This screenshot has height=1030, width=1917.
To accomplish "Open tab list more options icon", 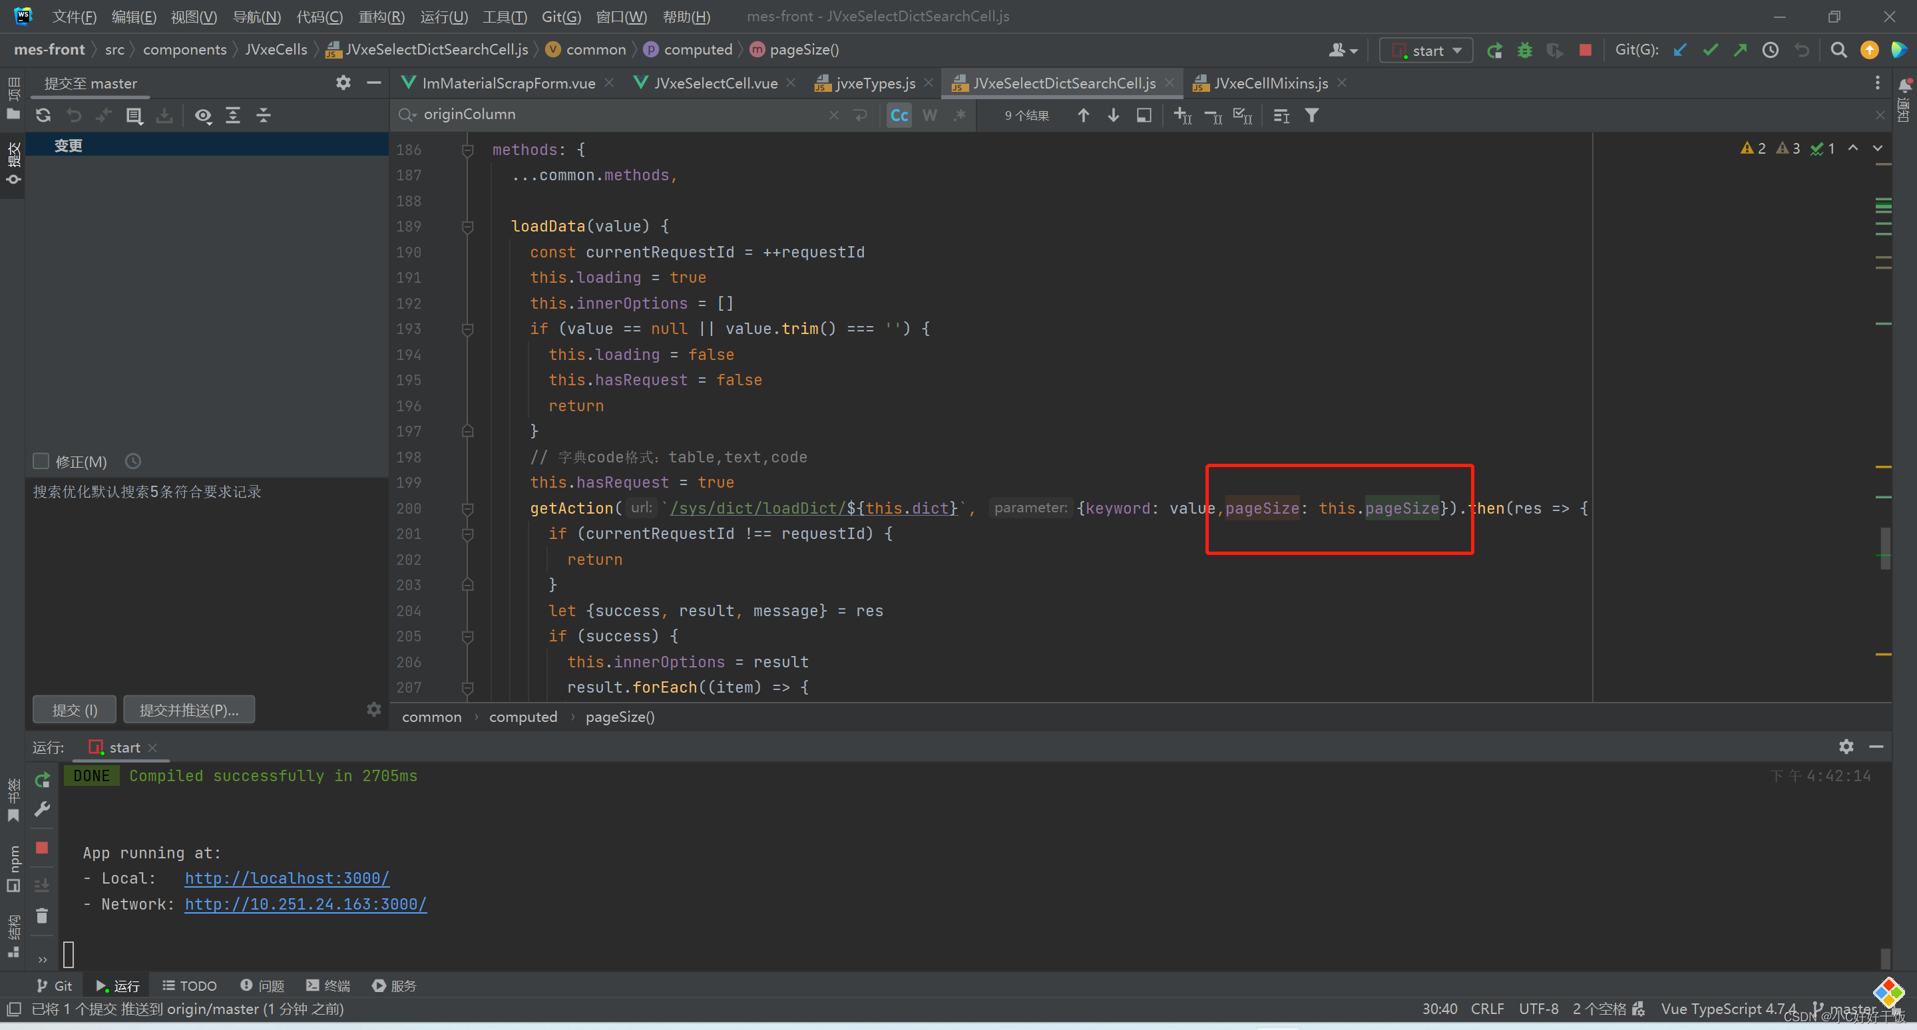I will pyautogui.click(x=1878, y=83).
